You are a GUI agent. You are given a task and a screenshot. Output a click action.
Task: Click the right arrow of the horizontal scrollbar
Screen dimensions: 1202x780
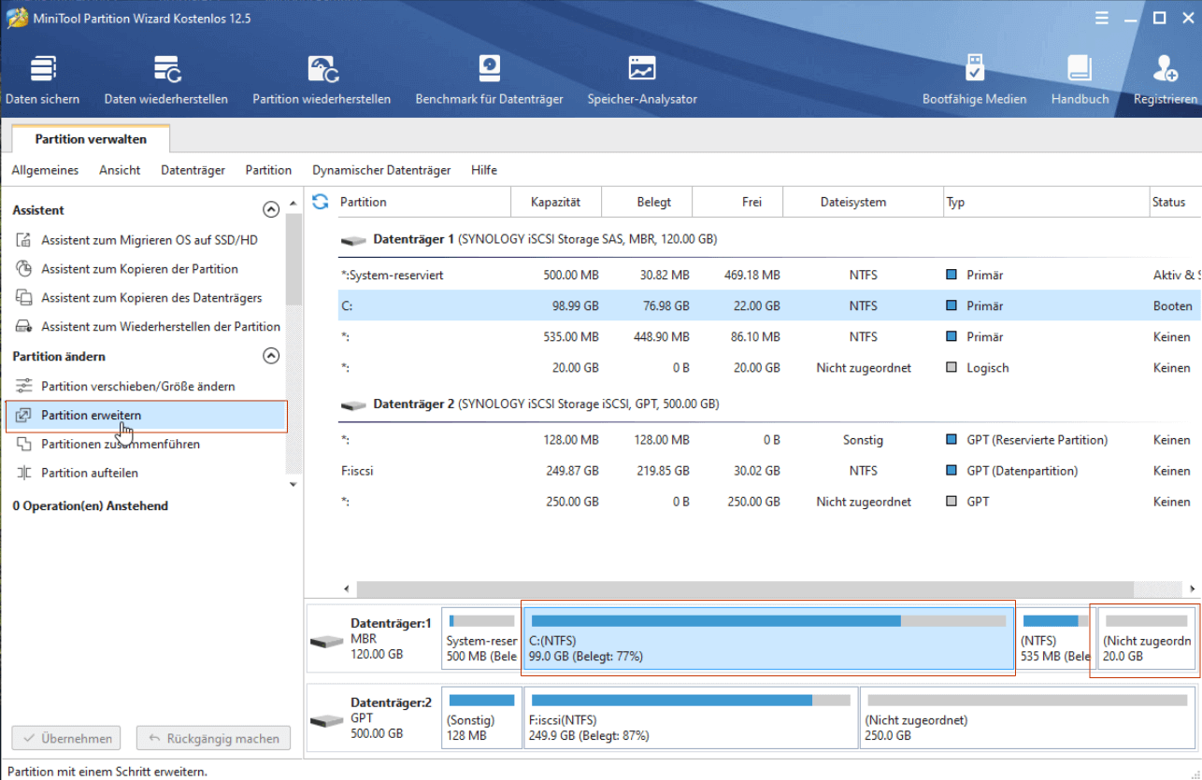pos(1194,589)
